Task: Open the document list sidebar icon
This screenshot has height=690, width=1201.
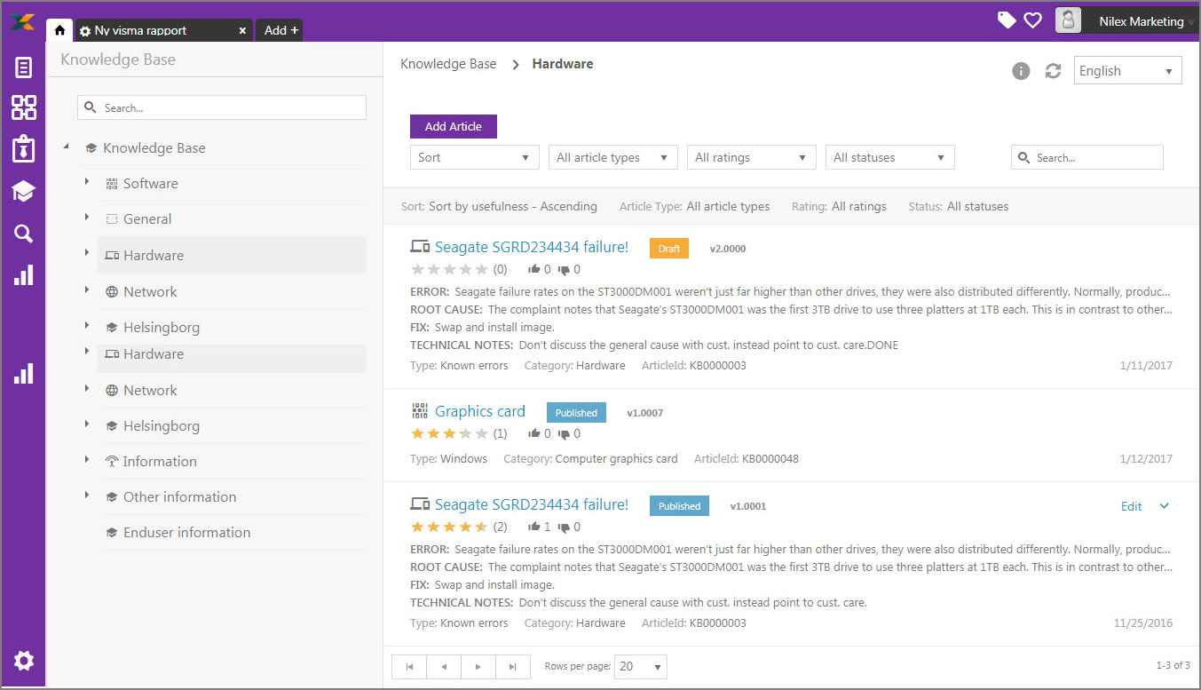Action: point(24,67)
